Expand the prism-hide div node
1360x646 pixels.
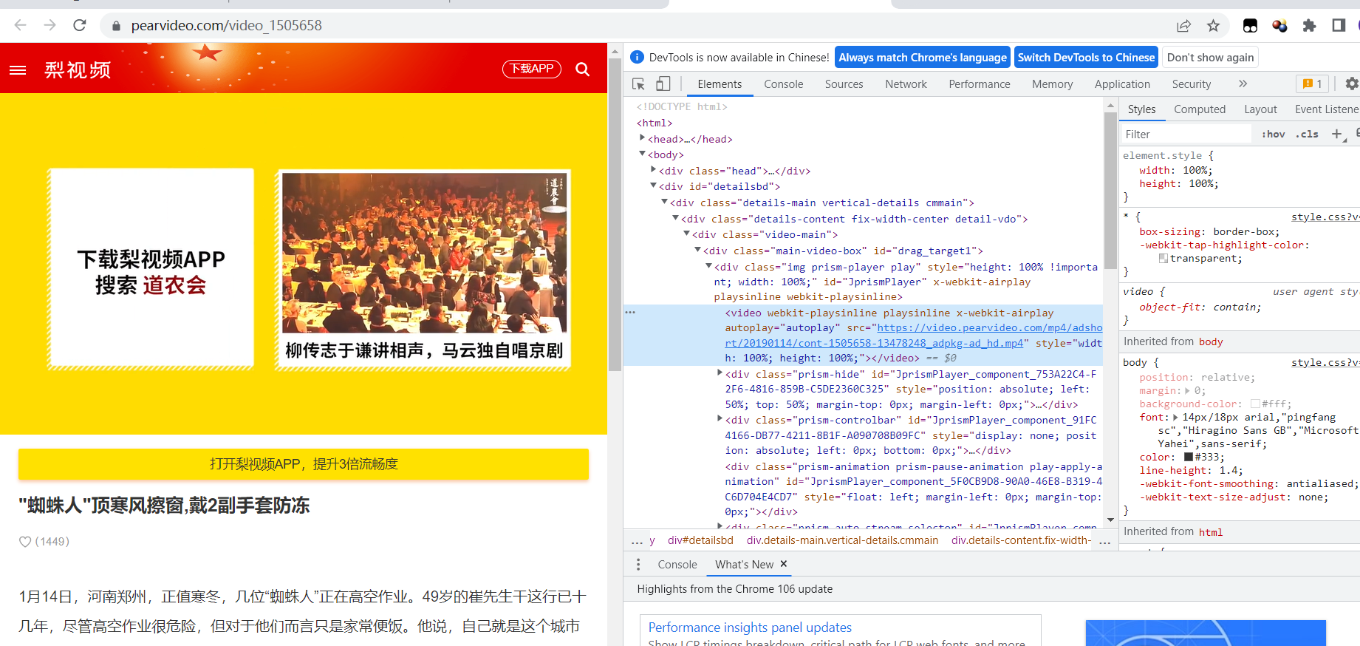tap(720, 373)
